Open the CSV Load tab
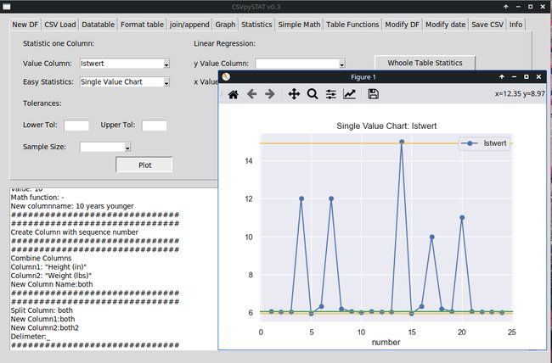The image size is (552, 363). point(59,25)
